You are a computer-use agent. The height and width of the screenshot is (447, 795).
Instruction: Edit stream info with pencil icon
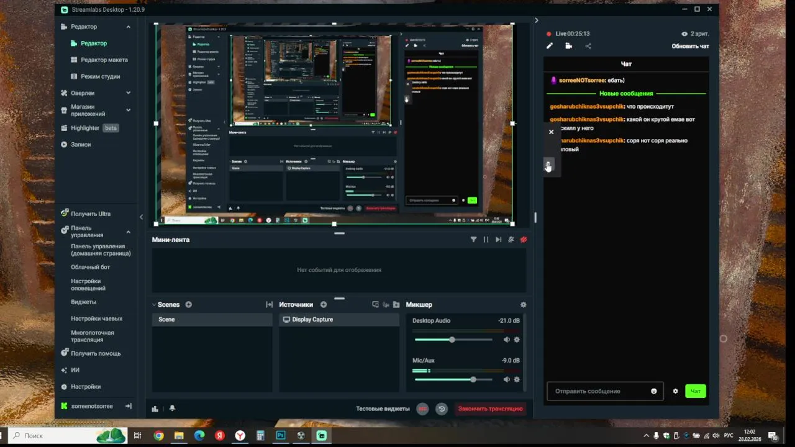(550, 46)
